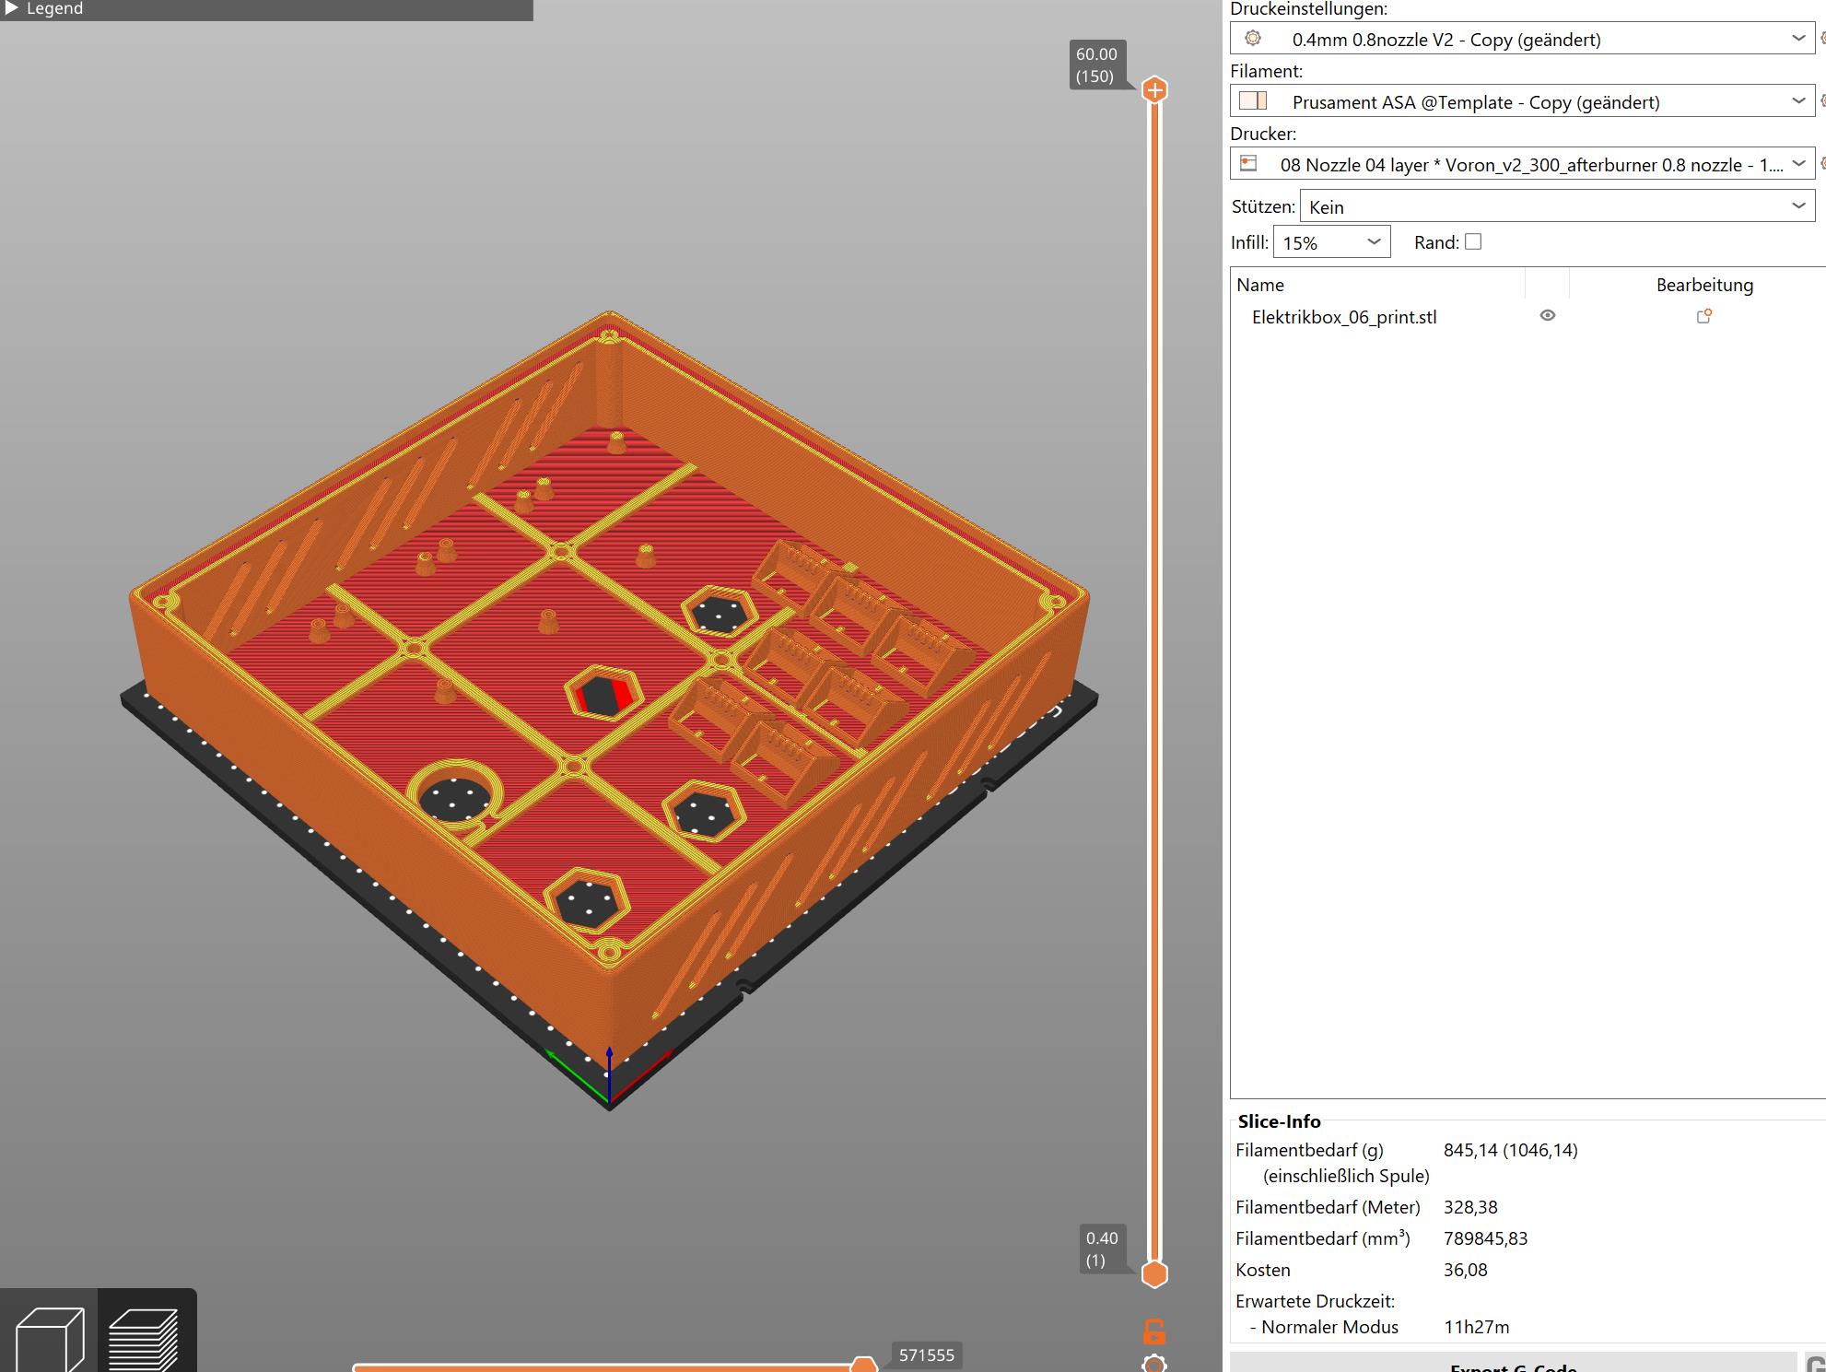Screen dimensions: 1826x1372
Task: Click the 0.4mm 0.8nozzle V2 preset name text
Action: click(x=1446, y=40)
